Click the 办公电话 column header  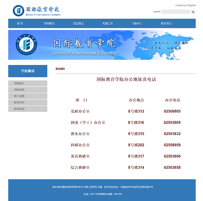tap(172, 100)
